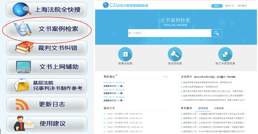The height and width of the screenshot is (134, 258).
Task: Click the 点击排行 section heading
Action: click(186, 77)
